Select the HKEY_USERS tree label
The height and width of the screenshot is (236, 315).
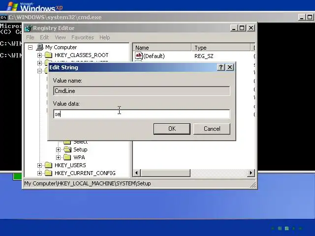(70, 165)
